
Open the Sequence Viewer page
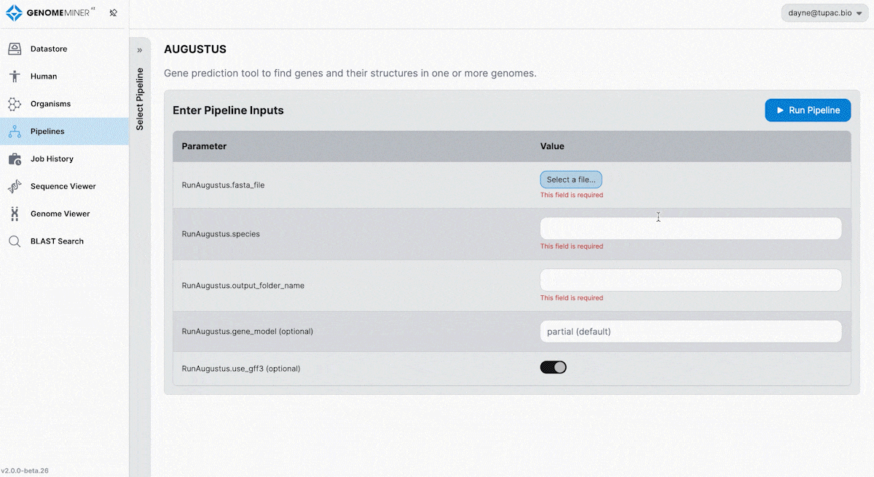click(63, 186)
